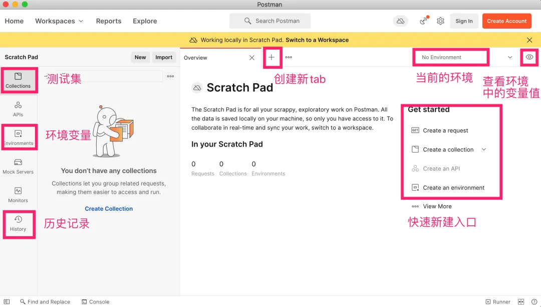Click the Import button
The height and width of the screenshot is (307, 541).
click(x=163, y=57)
